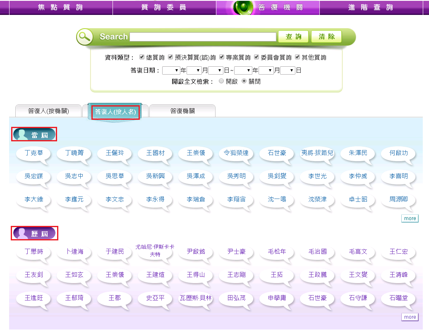Click the magnifying glass search icon
The width and height of the screenshot is (429, 332).
(x=84, y=37)
